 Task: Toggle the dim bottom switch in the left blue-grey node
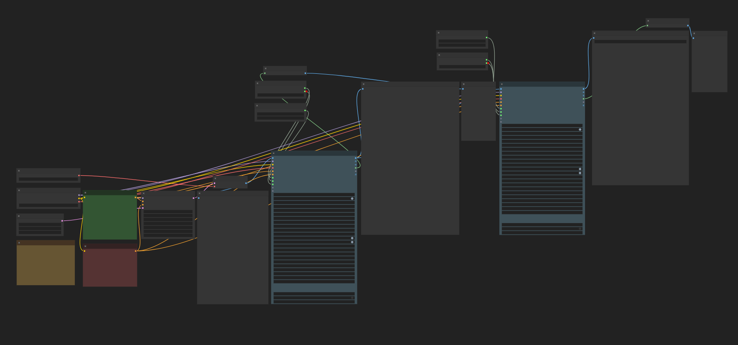pos(352,298)
